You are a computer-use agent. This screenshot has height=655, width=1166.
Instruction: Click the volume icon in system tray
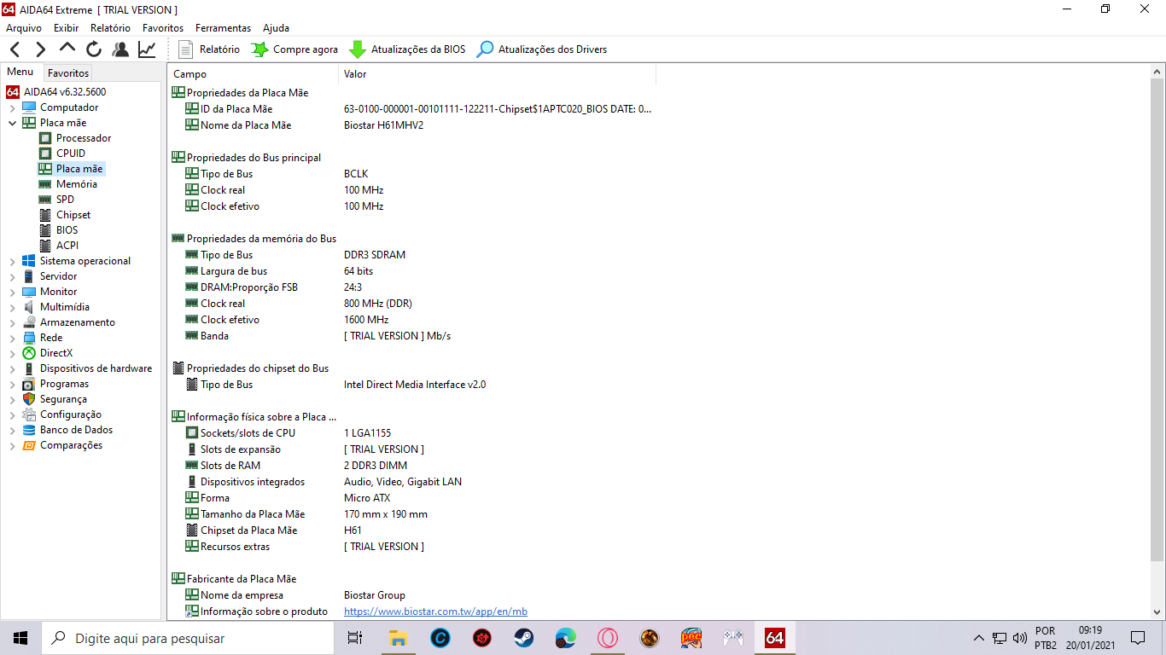[x=1019, y=638]
